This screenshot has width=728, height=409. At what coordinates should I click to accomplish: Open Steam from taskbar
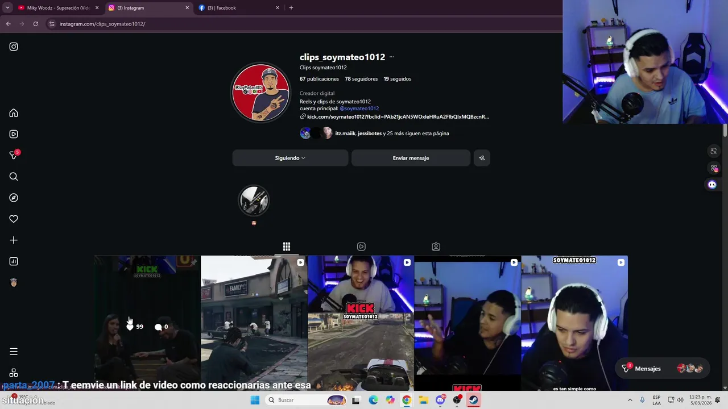pyautogui.click(x=473, y=400)
